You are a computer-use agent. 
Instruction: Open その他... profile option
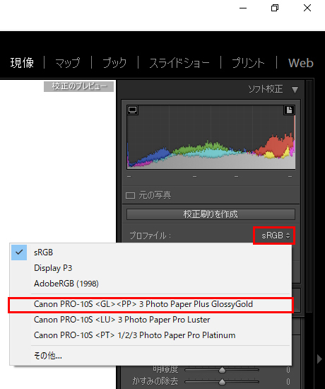(150, 356)
